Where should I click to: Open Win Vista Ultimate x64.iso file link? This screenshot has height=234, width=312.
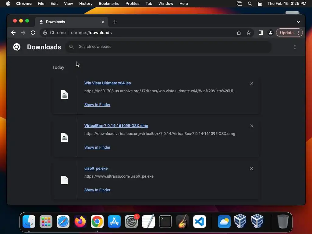click(x=108, y=83)
